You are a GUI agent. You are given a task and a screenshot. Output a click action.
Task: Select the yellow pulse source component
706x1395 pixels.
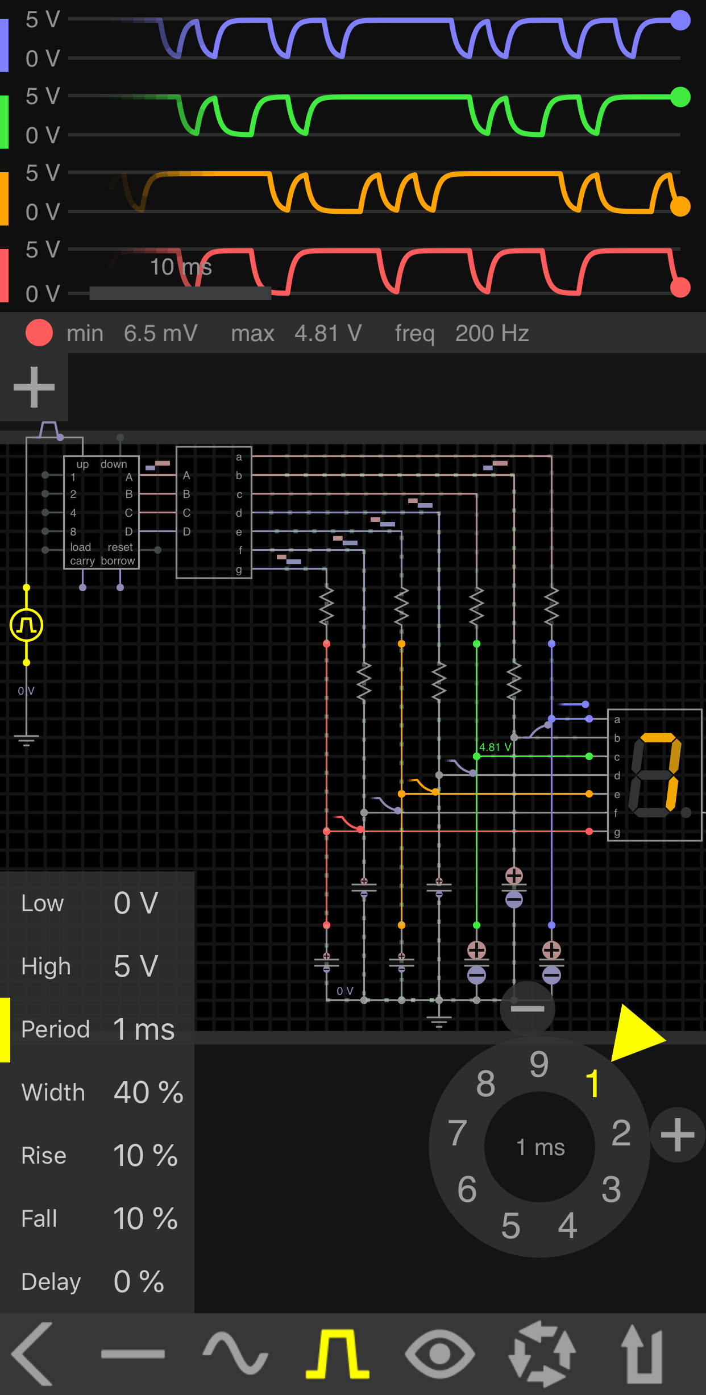(x=26, y=625)
